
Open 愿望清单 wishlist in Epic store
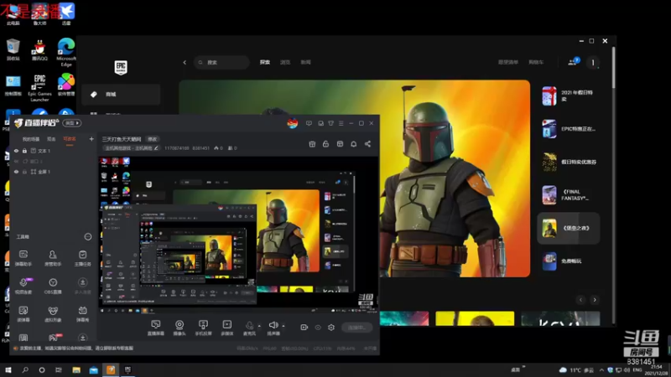[x=508, y=62]
